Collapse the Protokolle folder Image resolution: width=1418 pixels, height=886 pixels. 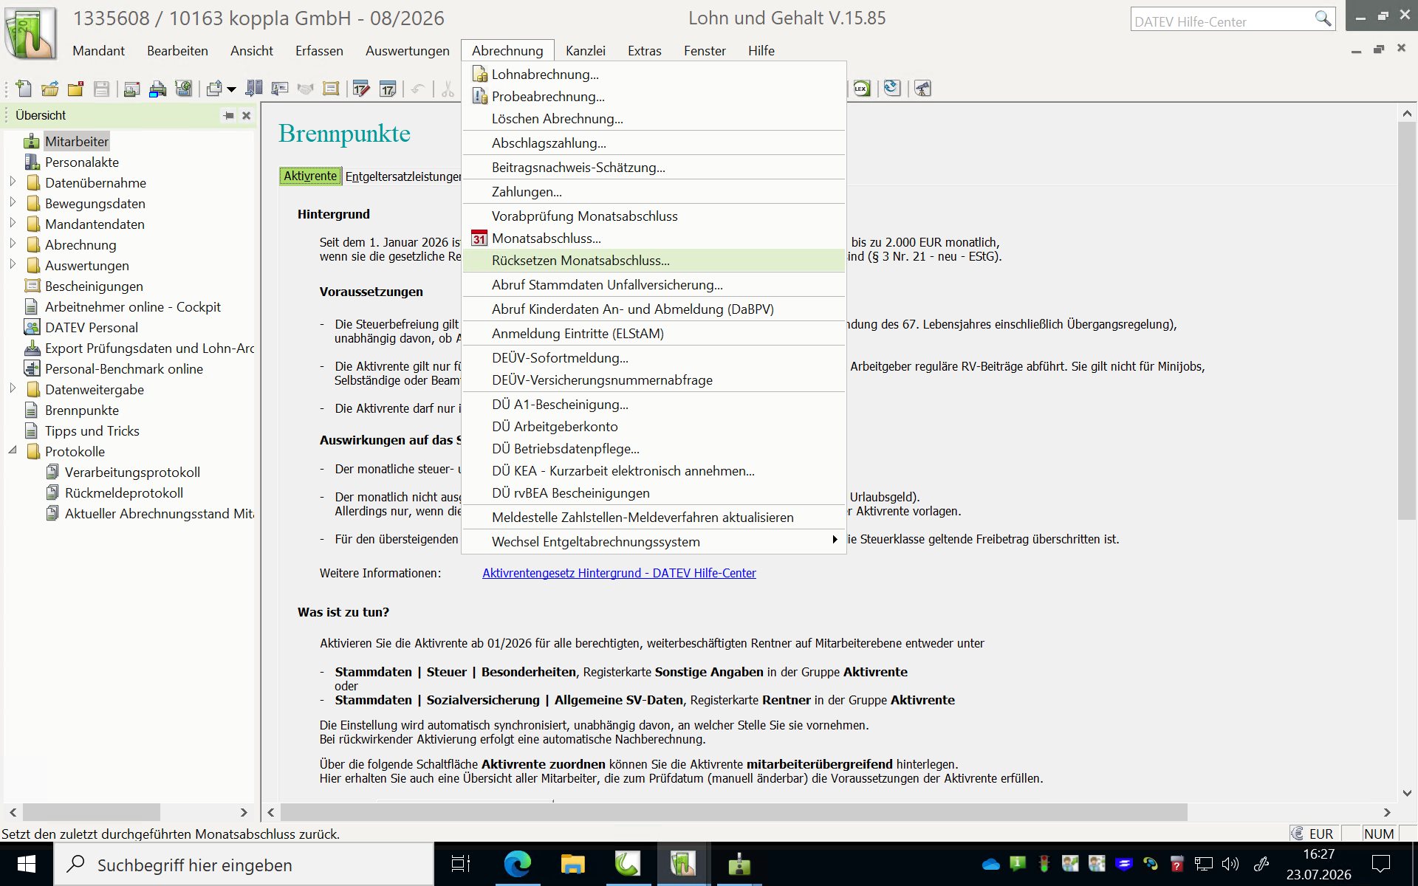coord(13,450)
